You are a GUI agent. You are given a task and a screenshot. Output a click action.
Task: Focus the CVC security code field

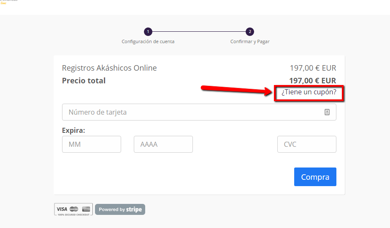[x=307, y=144]
